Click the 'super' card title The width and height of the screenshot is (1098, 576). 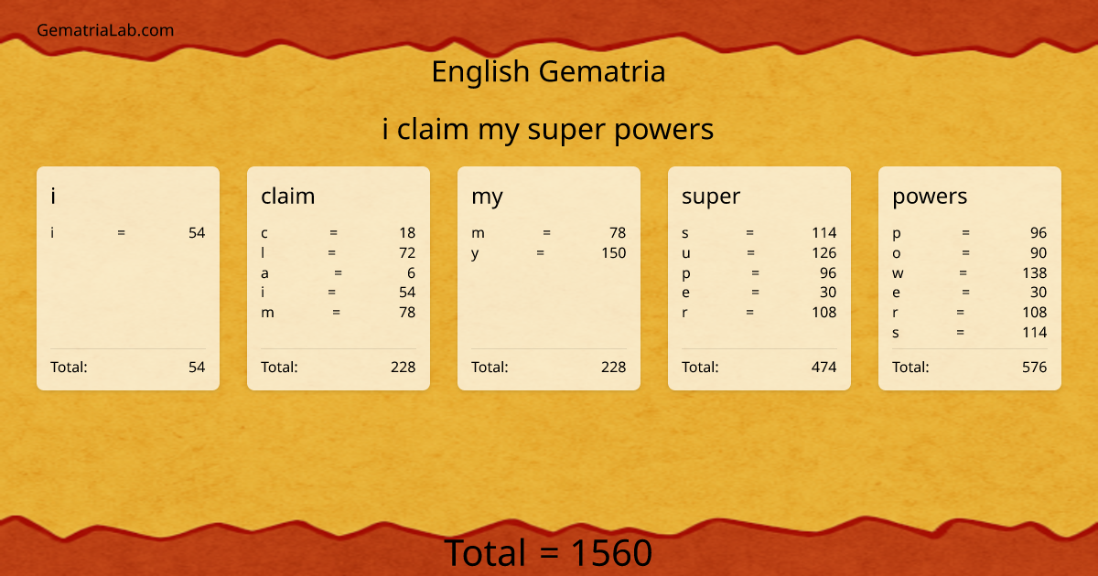(711, 197)
